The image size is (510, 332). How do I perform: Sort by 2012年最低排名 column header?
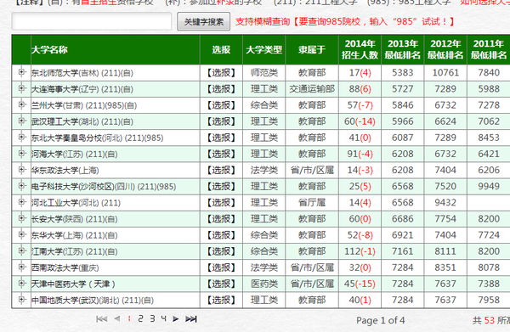tap(445, 49)
